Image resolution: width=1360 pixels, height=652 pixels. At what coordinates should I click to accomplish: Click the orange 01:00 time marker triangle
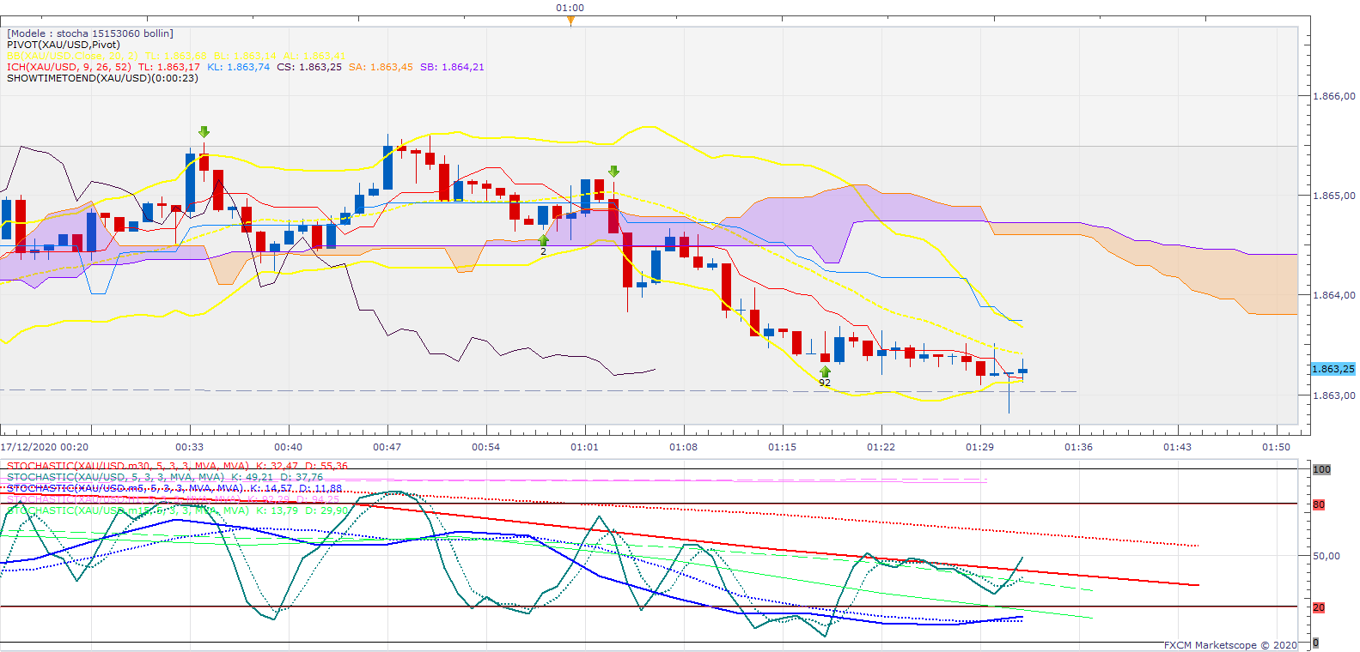click(x=570, y=21)
